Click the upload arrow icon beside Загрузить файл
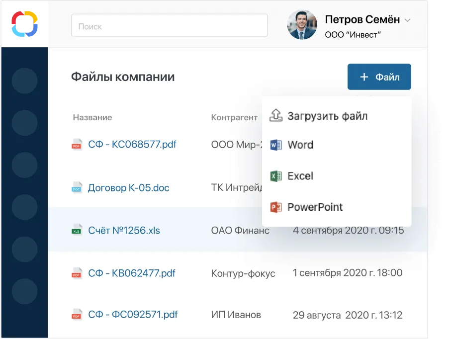This screenshot has width=451, height=339. [276, 115]
